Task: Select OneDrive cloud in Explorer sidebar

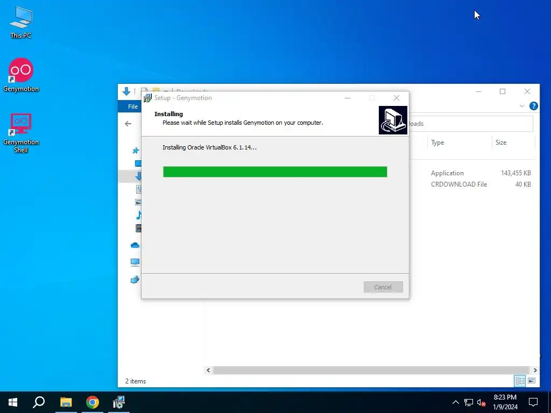Action: pos(135,245)
